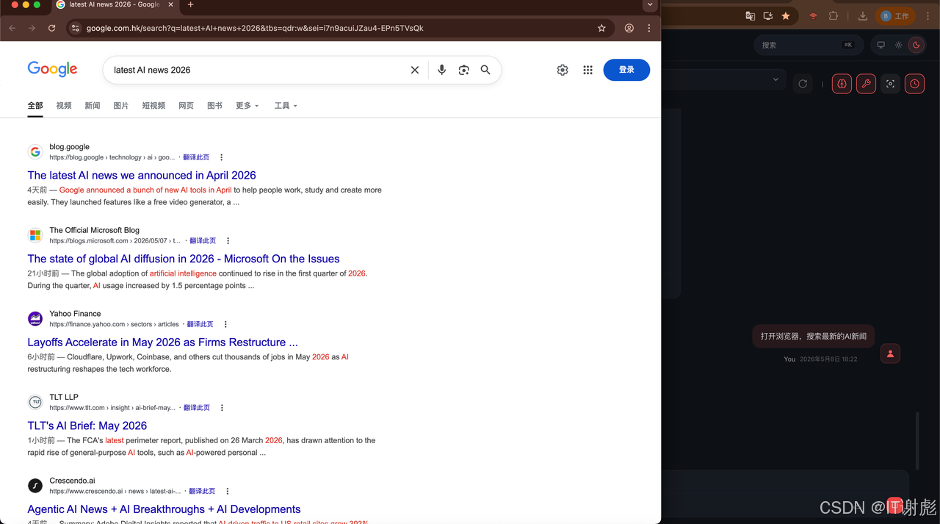This screenshot has width=940, height=524.
Task: Switch to the 新闻 results tab
Action: (x=93, y=106)
